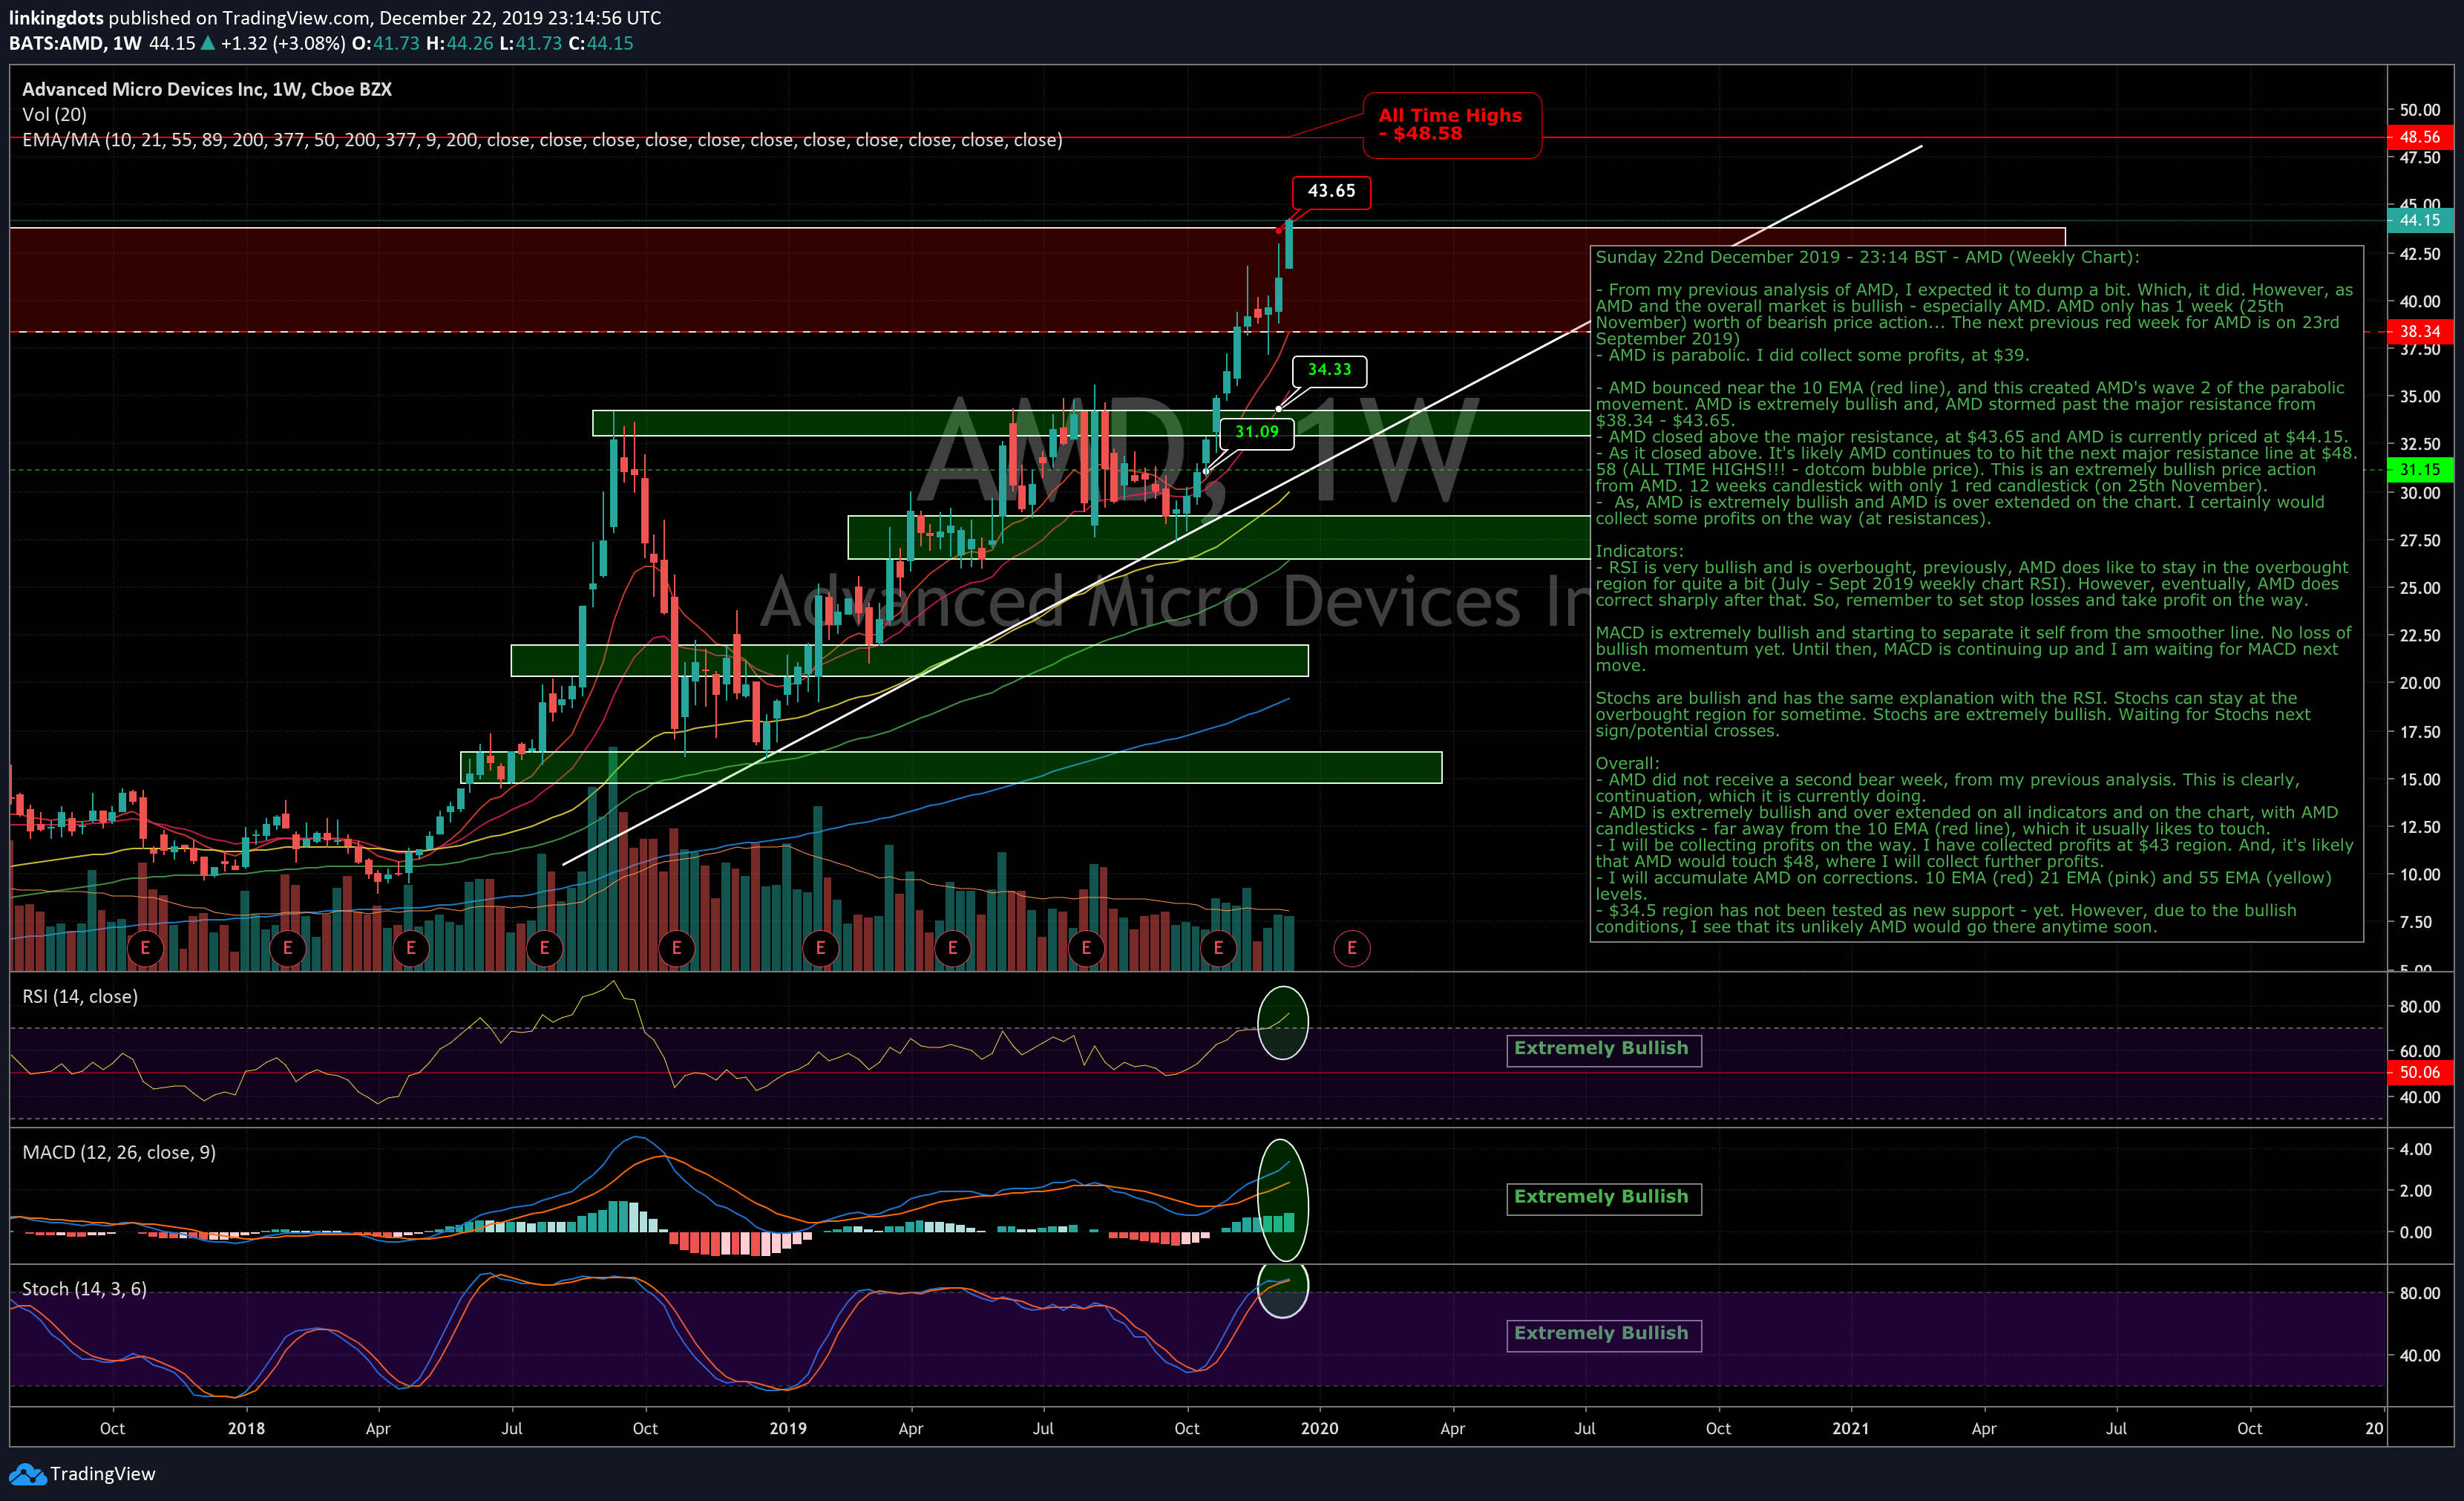Click the BATS:AMD, 1W symbol text
Screen dimensions: 2464x1501
click(75, 43)
